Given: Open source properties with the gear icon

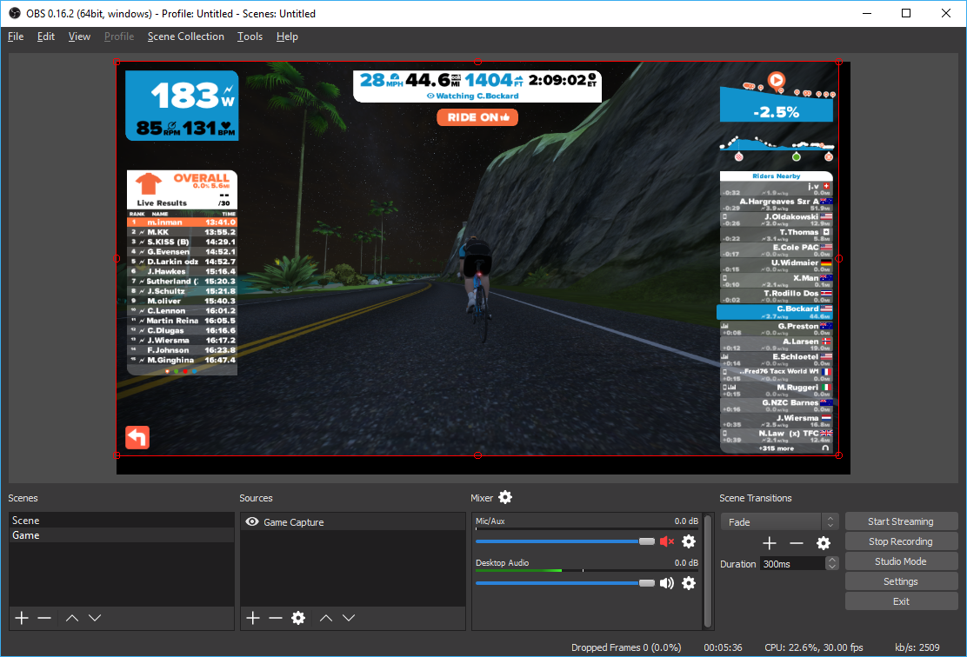Looking at the screenshot, I should [x=298, y=618].
